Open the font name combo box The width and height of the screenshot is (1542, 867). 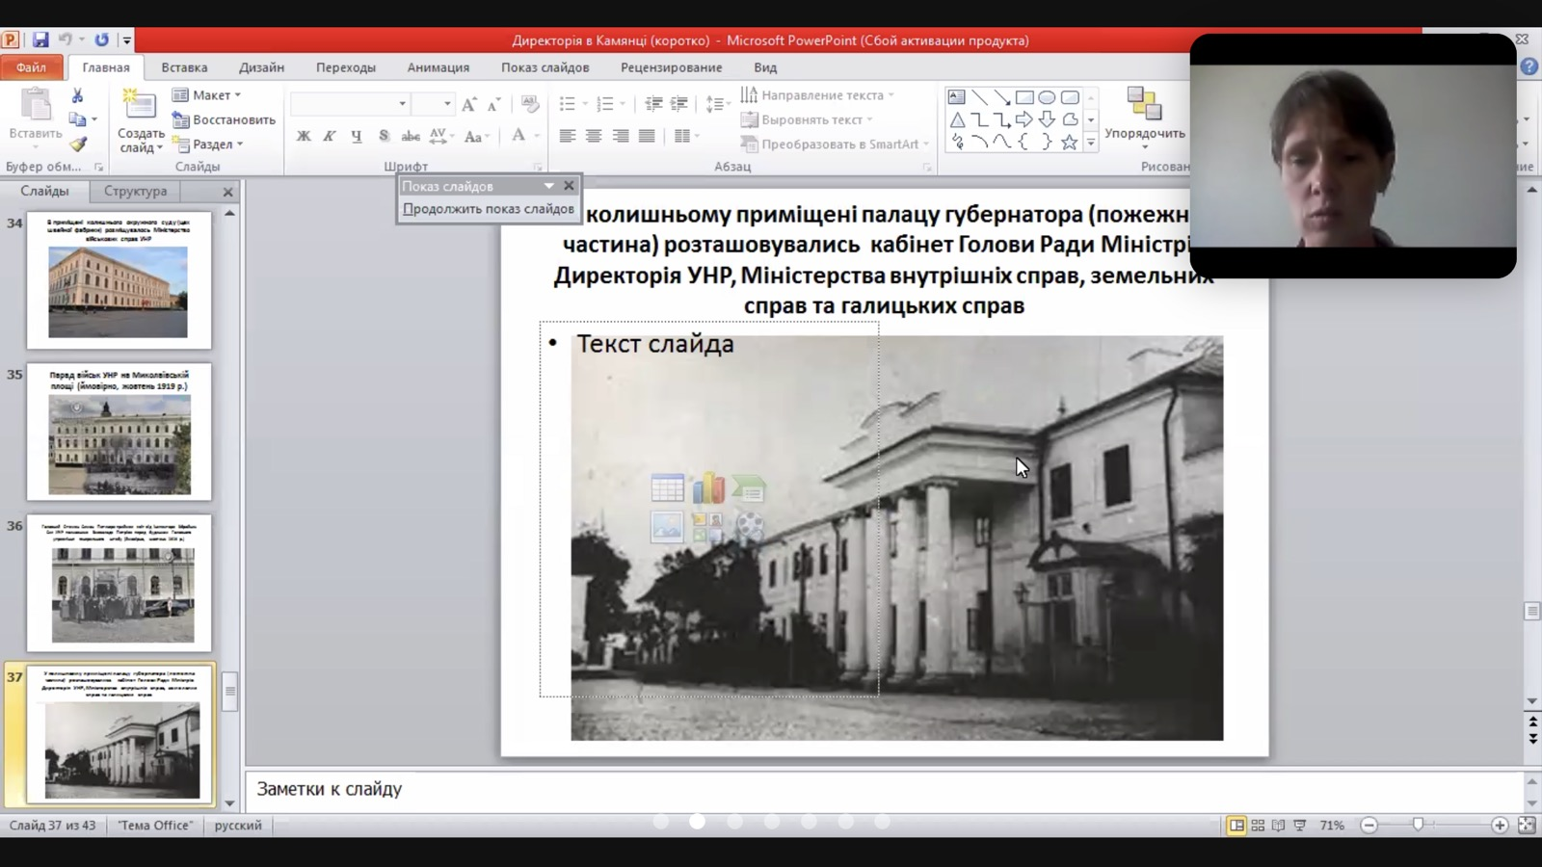click(x=349, y=104)
